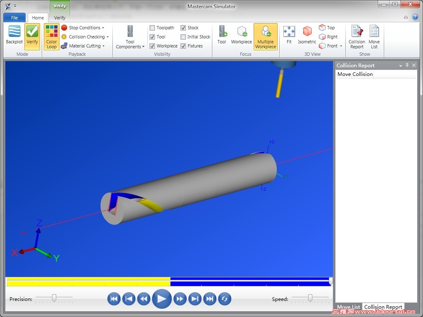This screenshot has height=317, width=423.
Task: Uncheck Fixtures visibility checkbox
Action: 183,46
